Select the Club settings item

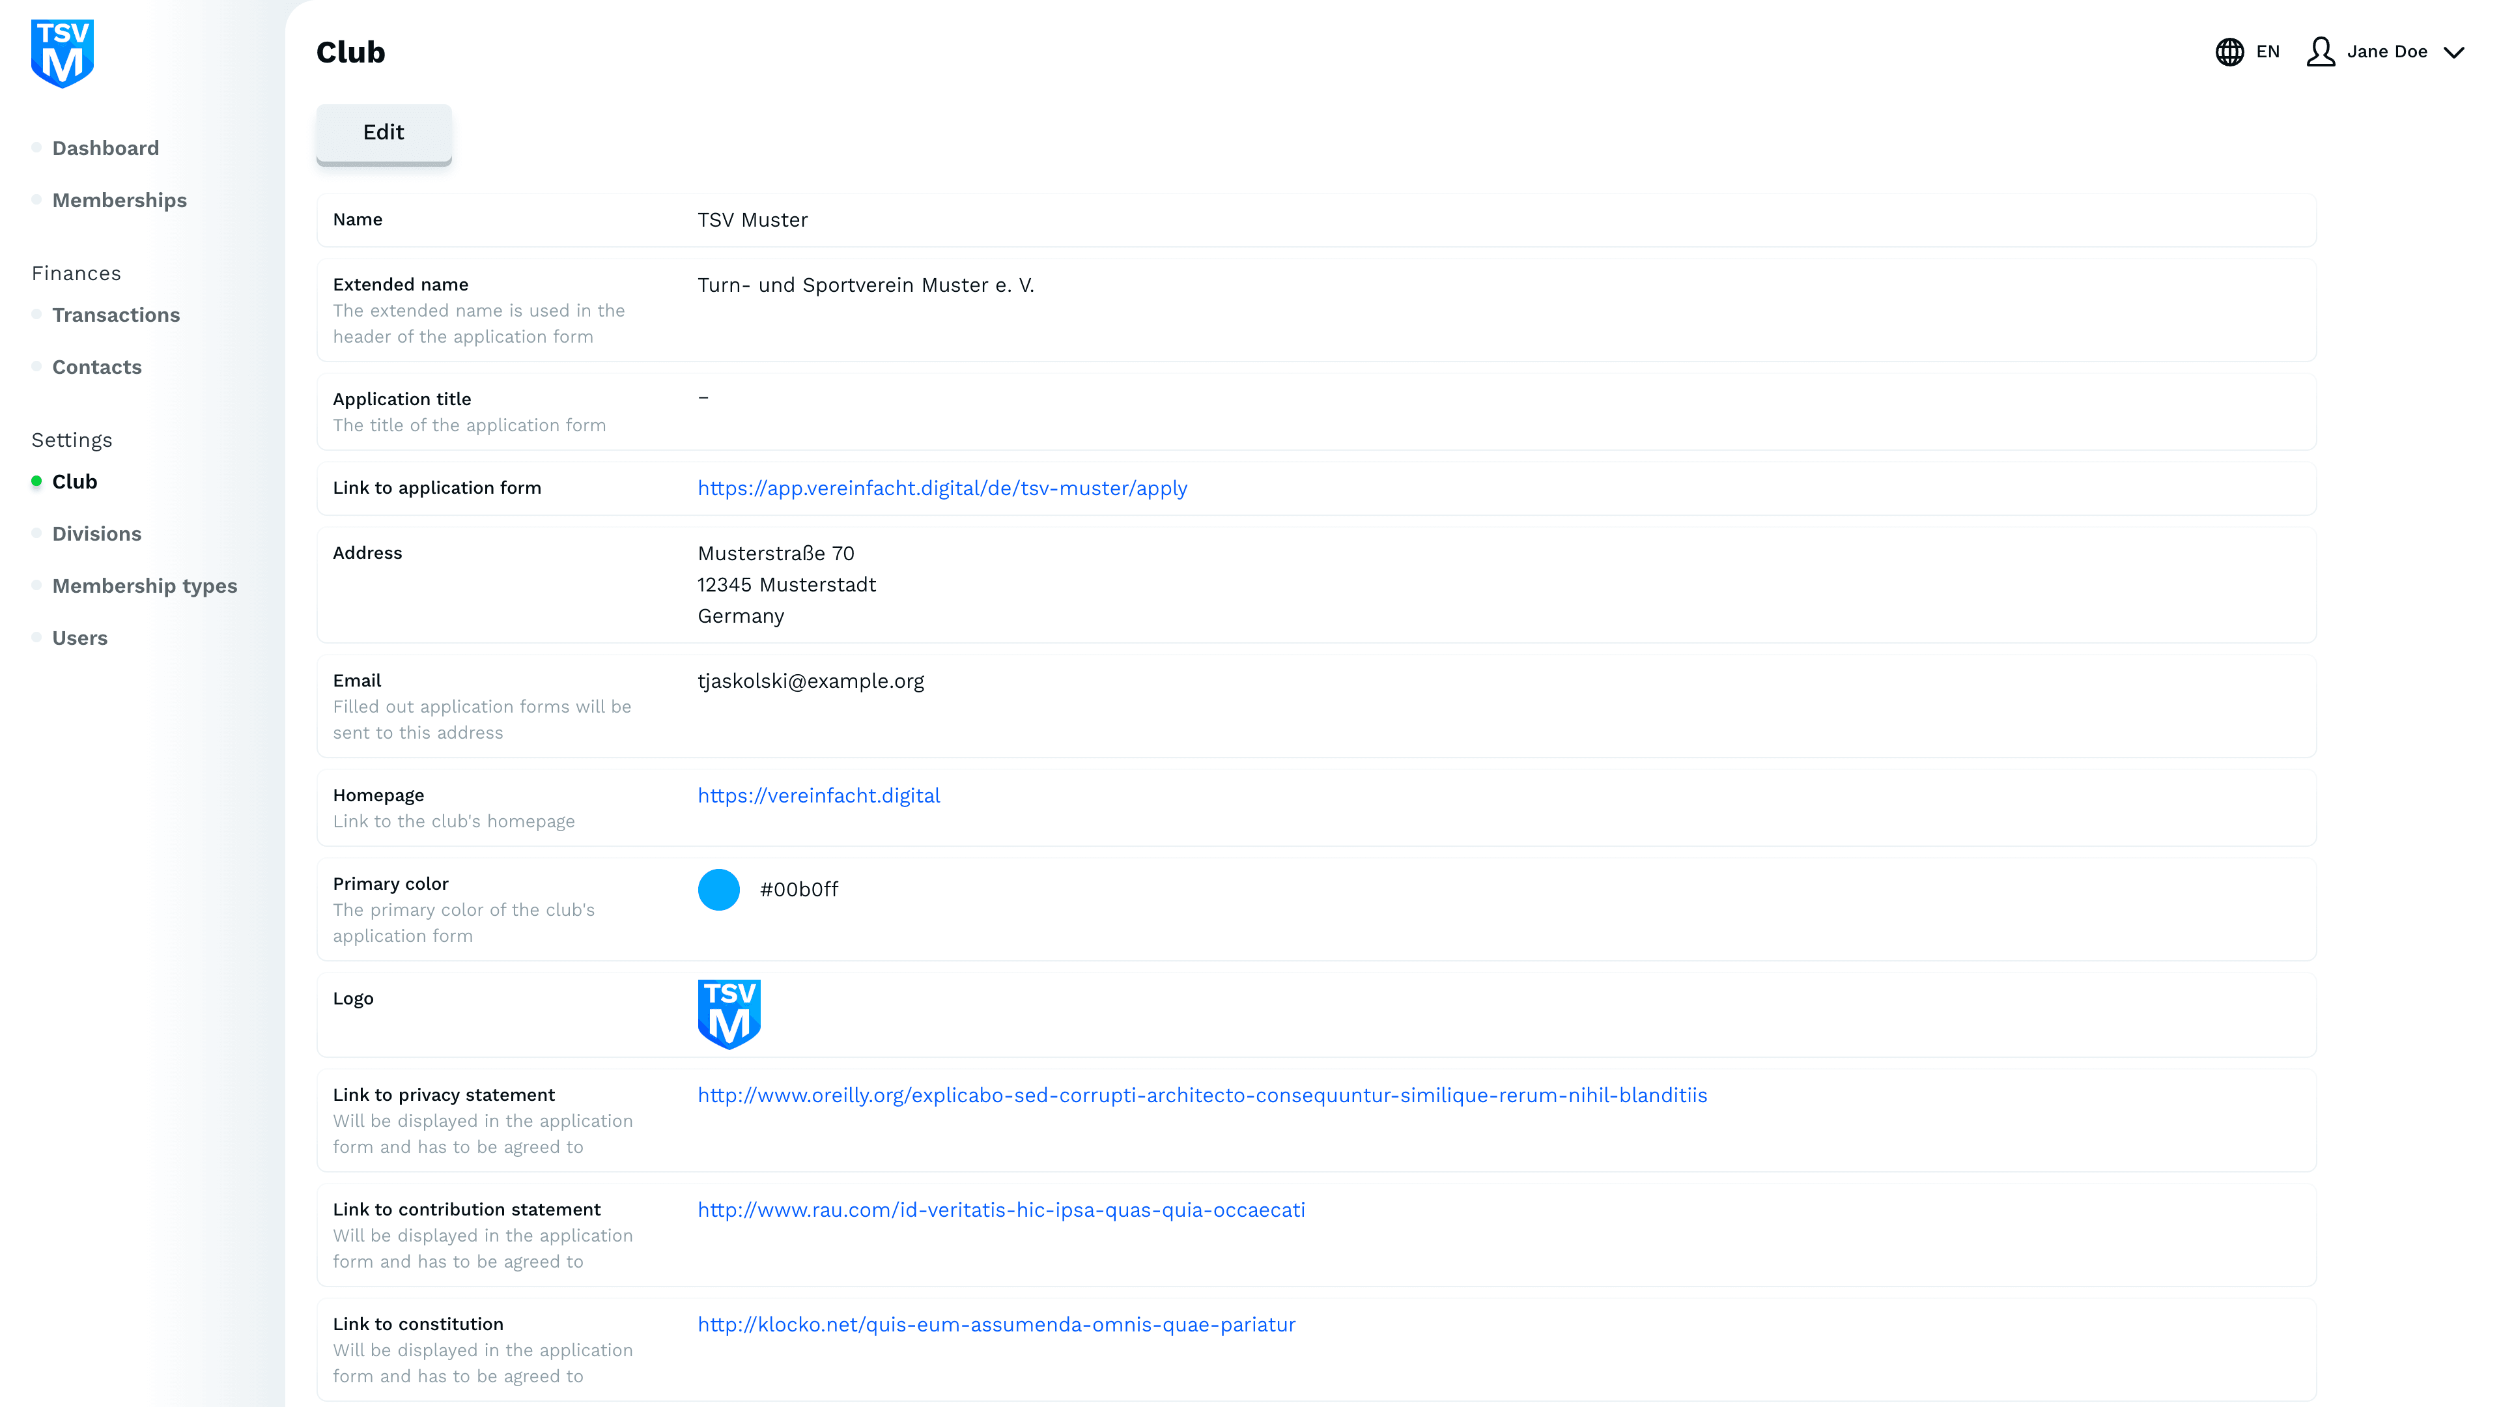tap(74, 481)
